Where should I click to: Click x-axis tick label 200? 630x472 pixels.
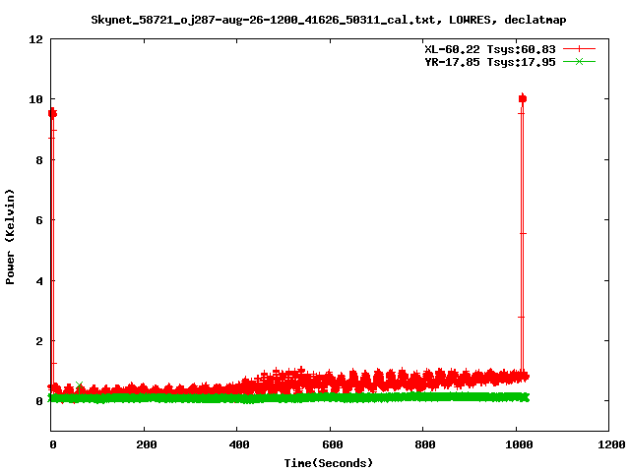pyautogui.click(x=147, y=444)
